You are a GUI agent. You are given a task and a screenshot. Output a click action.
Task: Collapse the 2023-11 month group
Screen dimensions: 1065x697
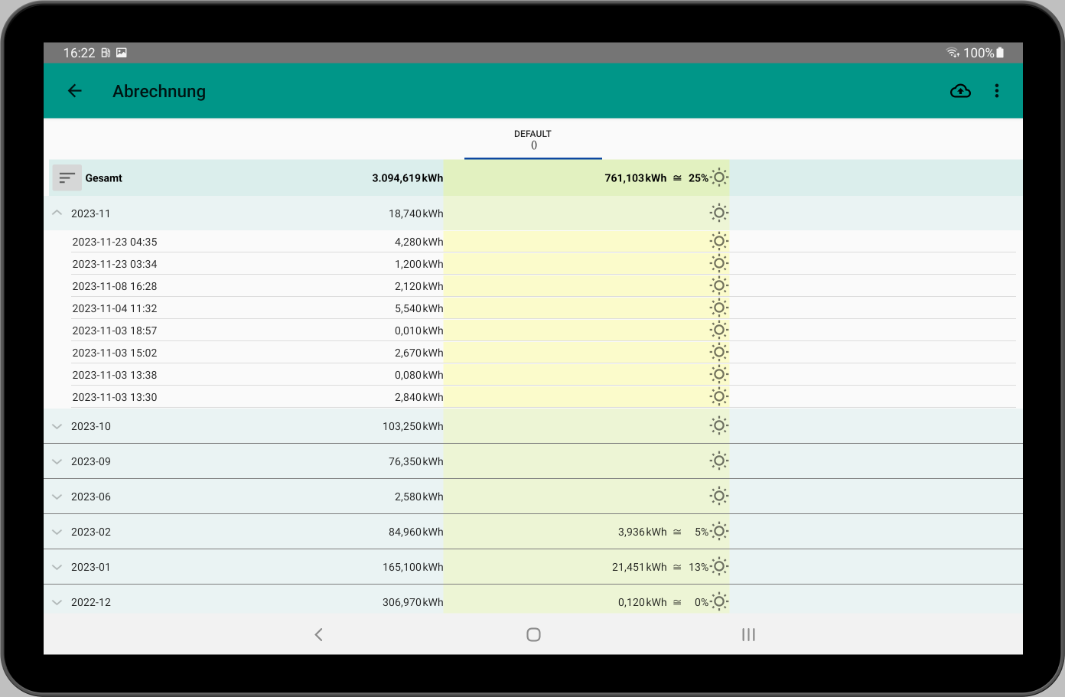57,213
